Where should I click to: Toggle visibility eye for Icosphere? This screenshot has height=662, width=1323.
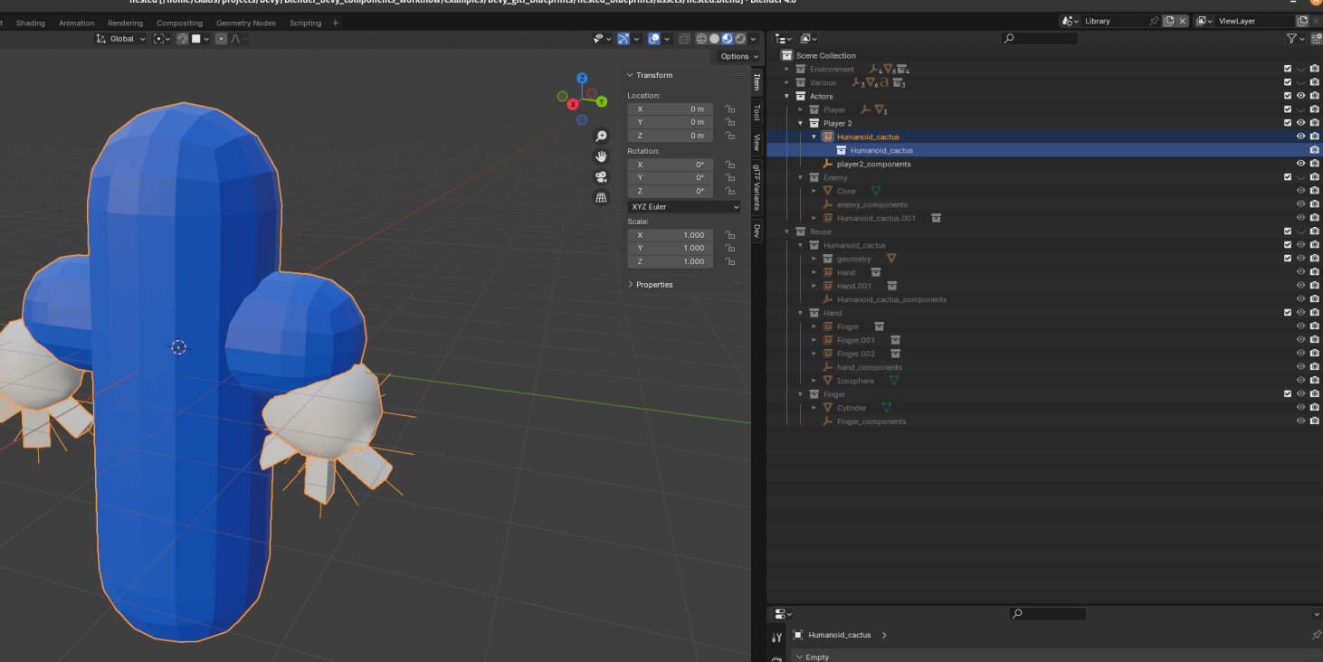(1301, 381)
